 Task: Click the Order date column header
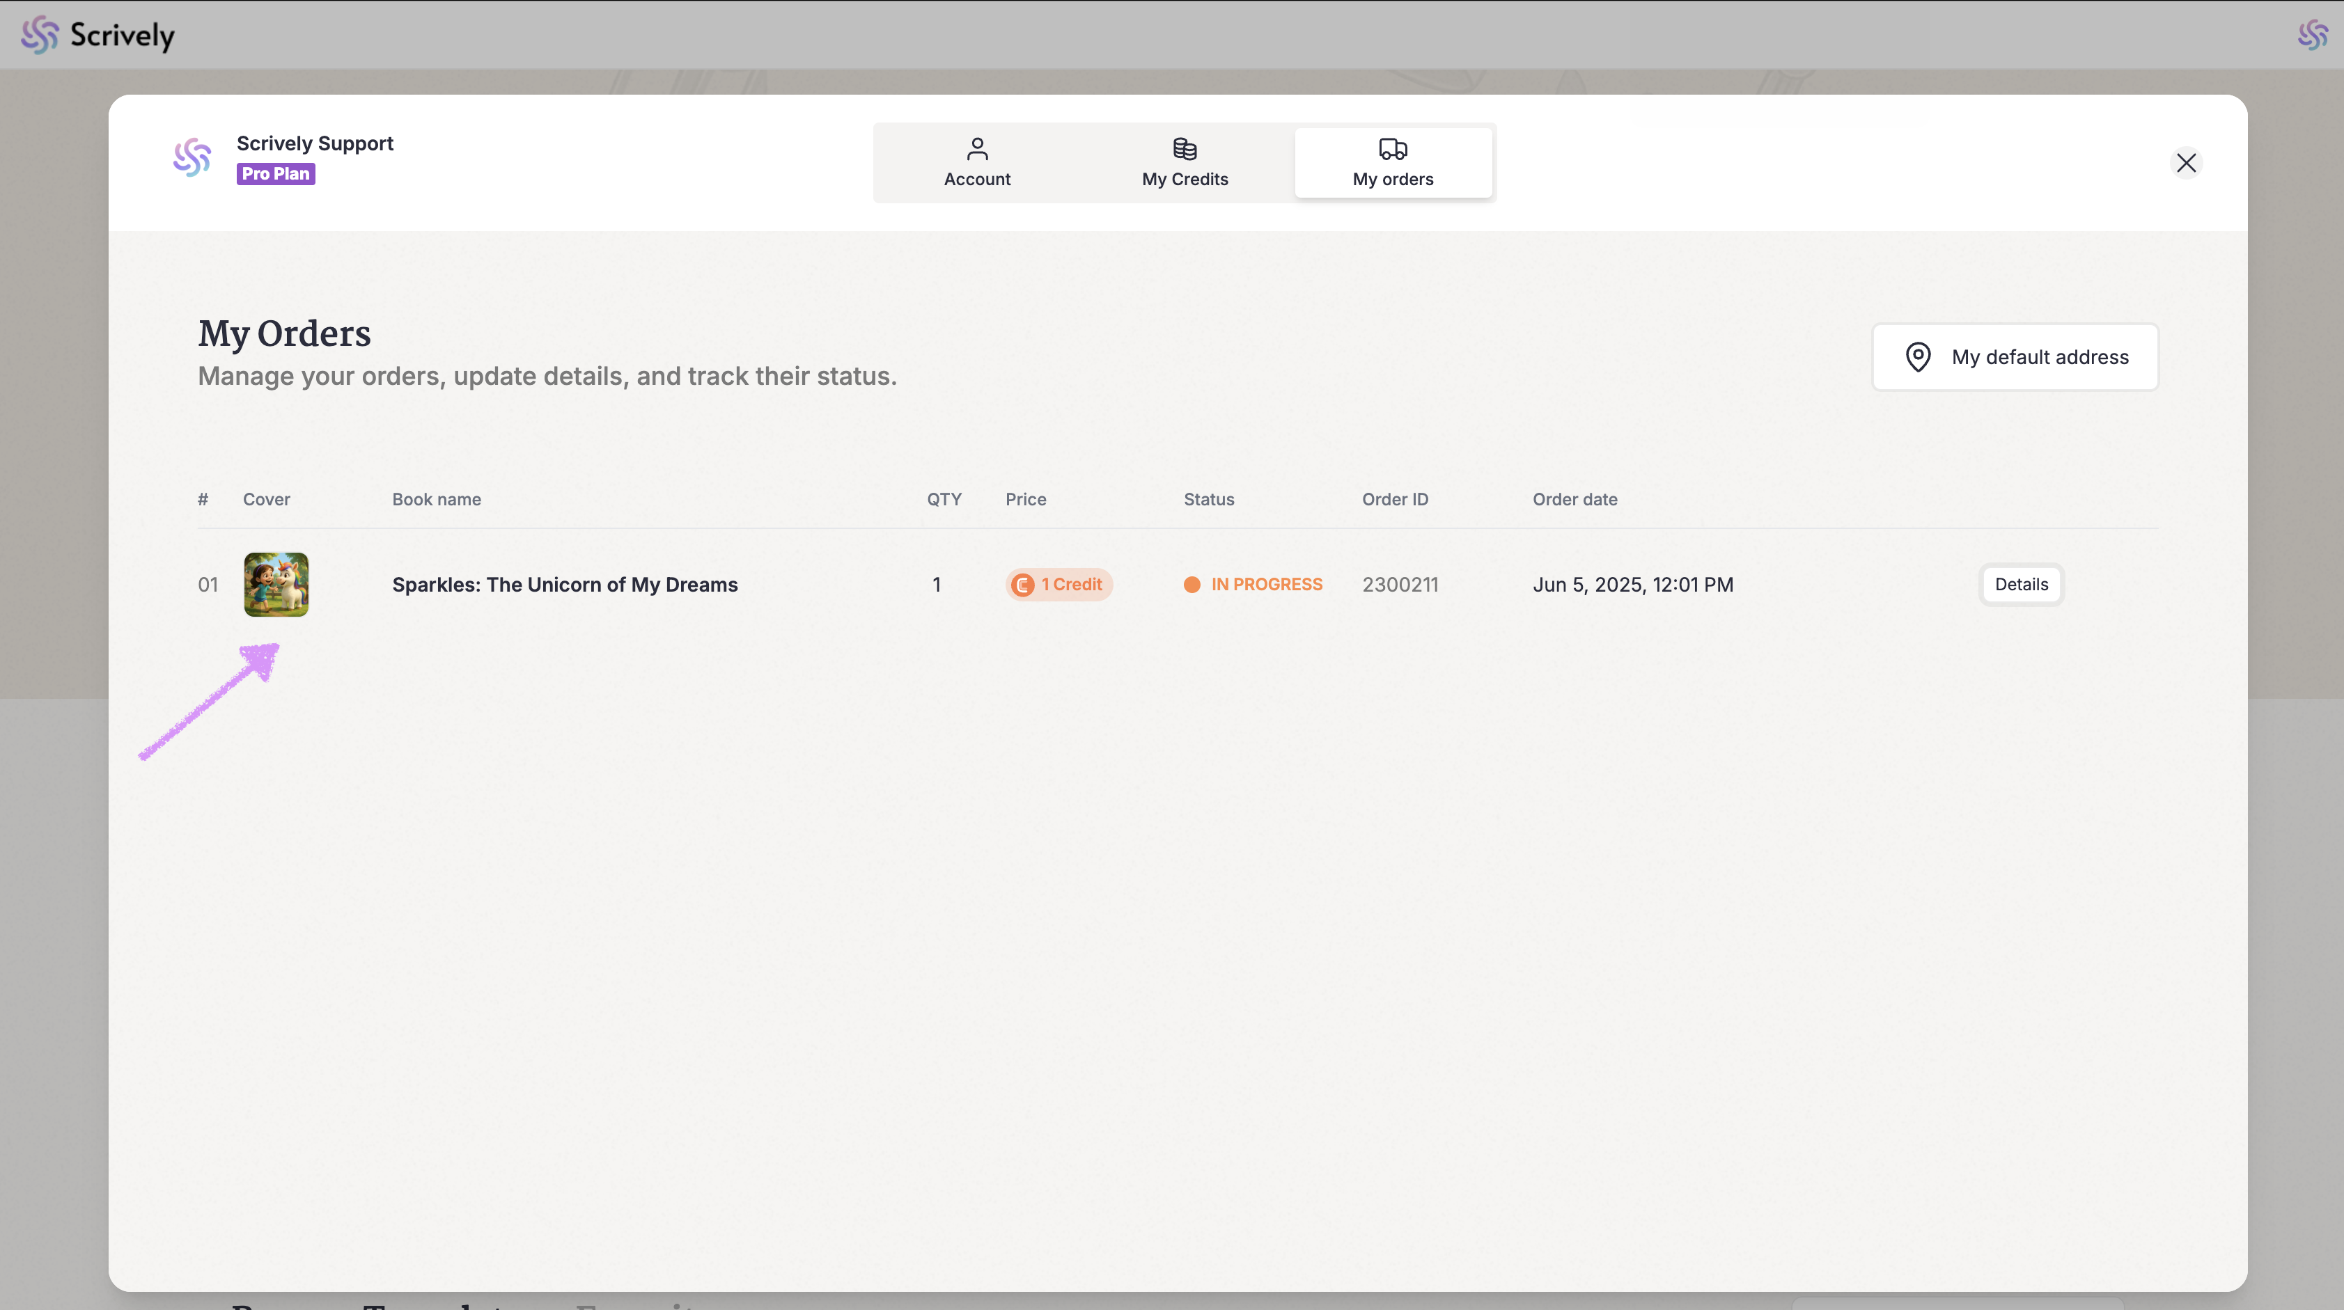pyautogui.click(x=1575, y=498)
